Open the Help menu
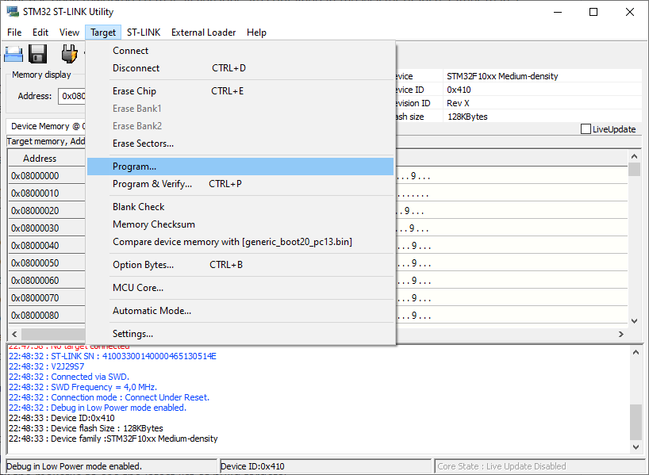Viewport: 649px width, 475px height. [x=256, y=33]
